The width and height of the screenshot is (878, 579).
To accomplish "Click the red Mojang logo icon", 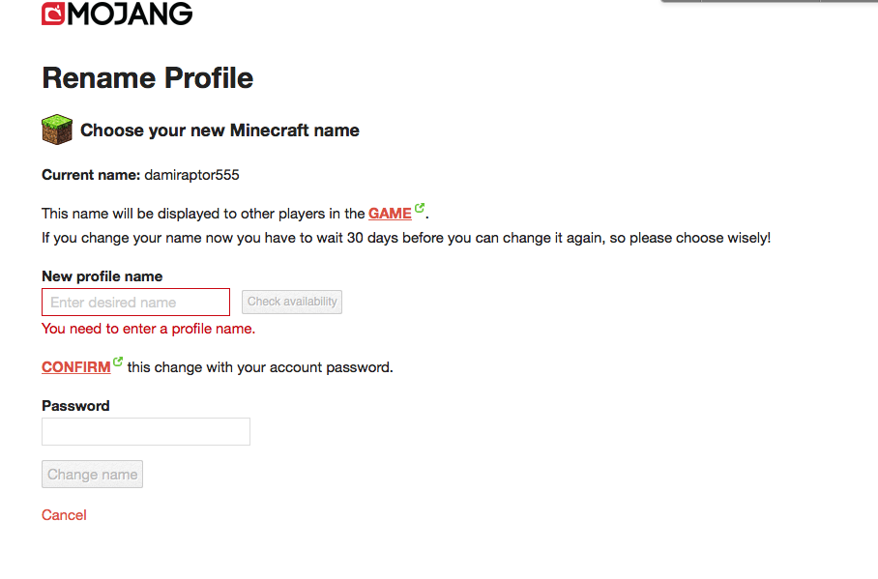I will (53, 14).
